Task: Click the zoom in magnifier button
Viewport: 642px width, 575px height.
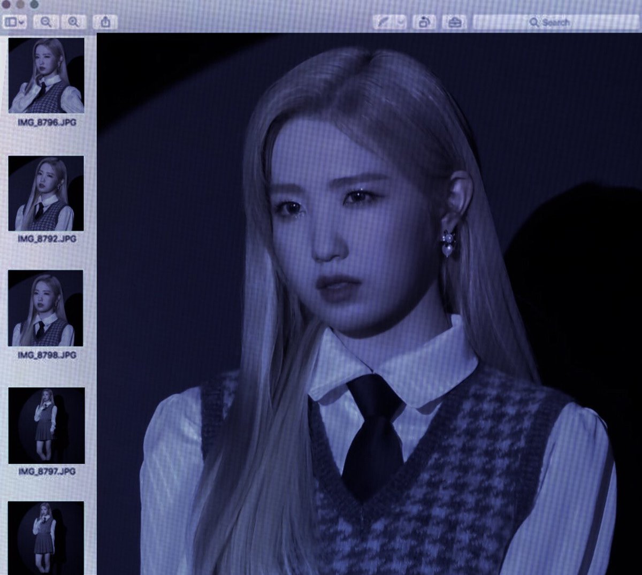Action: [x=73, y=22]
